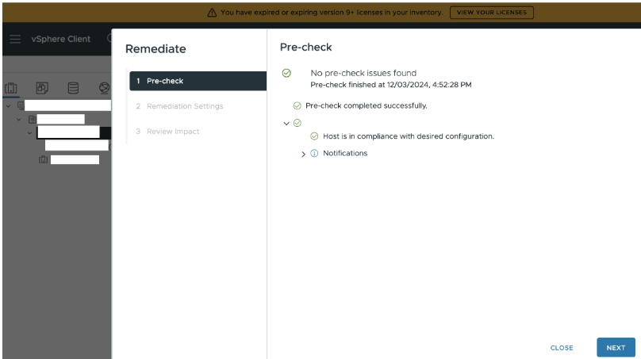Click the VIEW YOUR LICENSES button
The image size is (641, 359).
[491, 13]
